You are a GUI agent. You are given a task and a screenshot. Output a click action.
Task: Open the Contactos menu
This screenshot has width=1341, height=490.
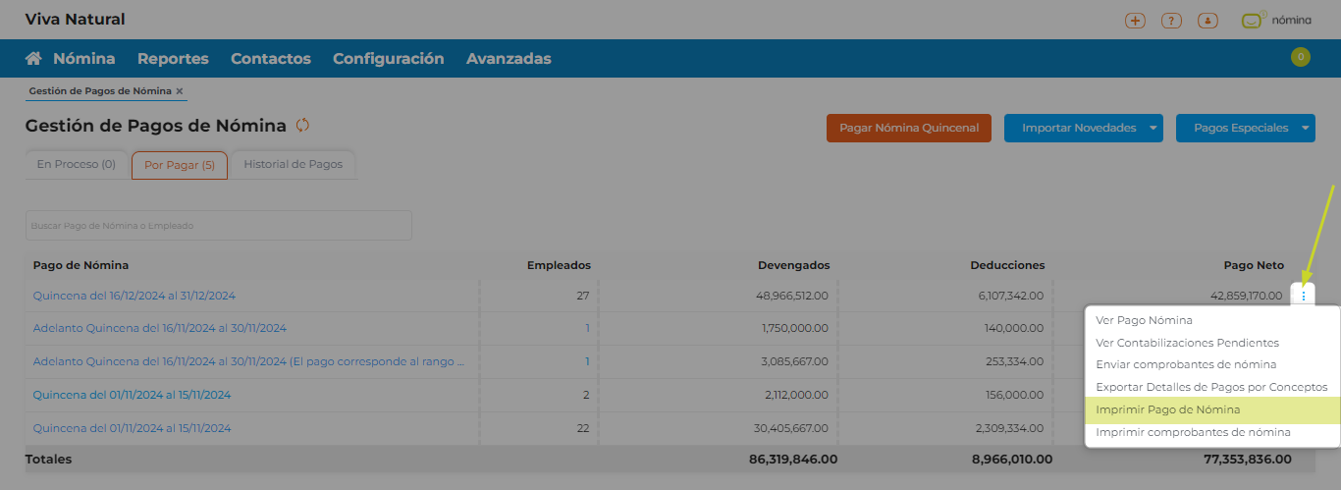click(x=271, y=59)
